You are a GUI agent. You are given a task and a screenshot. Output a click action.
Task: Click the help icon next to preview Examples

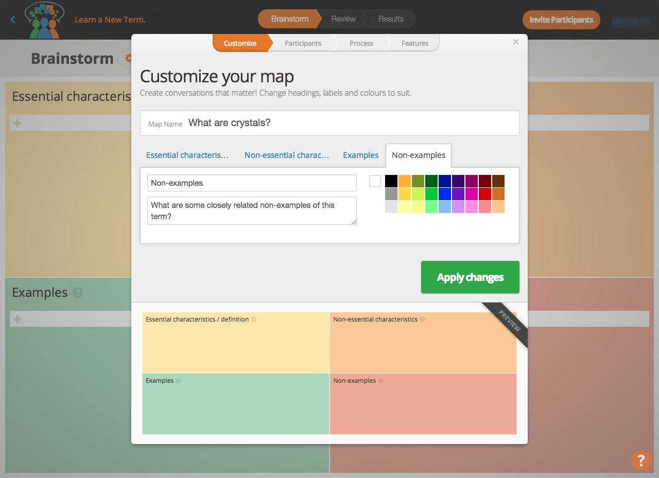point(179,381)
